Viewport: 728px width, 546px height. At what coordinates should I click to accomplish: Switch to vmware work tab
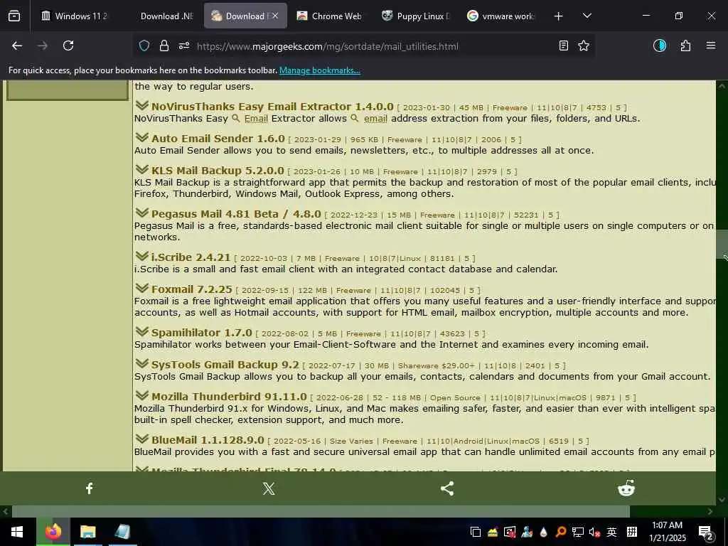point(501,16)
